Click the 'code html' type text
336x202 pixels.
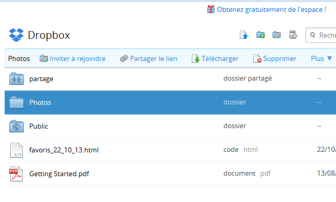pos(240,149)
